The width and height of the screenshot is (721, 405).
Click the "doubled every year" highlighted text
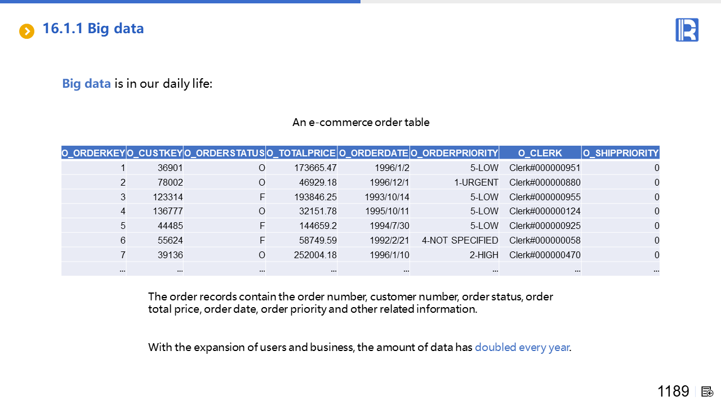[522, 347]
